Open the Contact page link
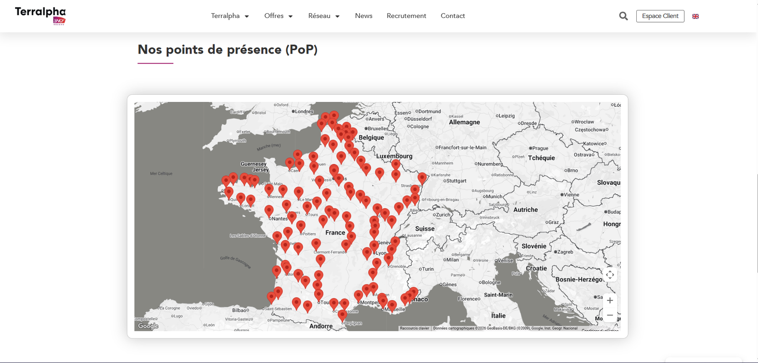The image size is (758, 363). [x=452, y=16]
